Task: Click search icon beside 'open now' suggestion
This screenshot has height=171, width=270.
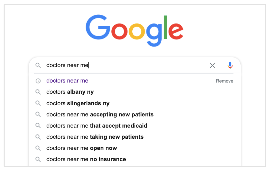Action: (38, 148)
